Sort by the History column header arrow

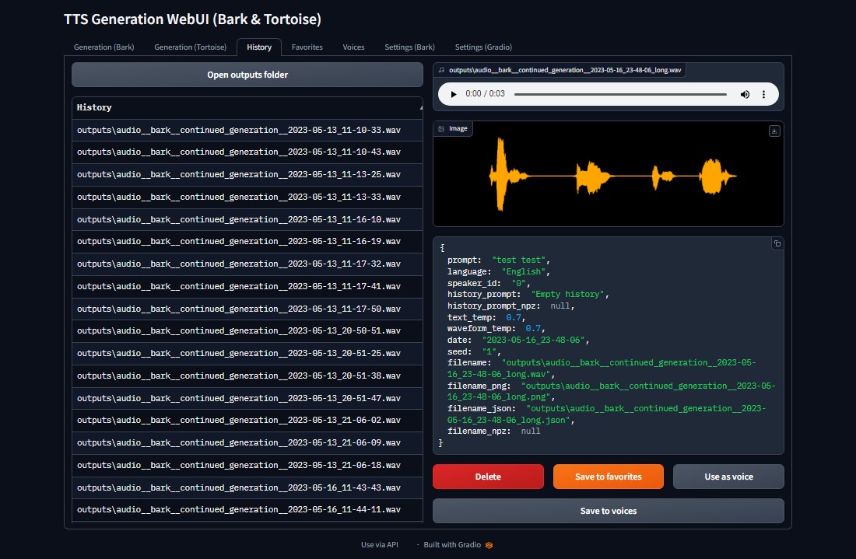pyautogui.click(x=421, y=108)
